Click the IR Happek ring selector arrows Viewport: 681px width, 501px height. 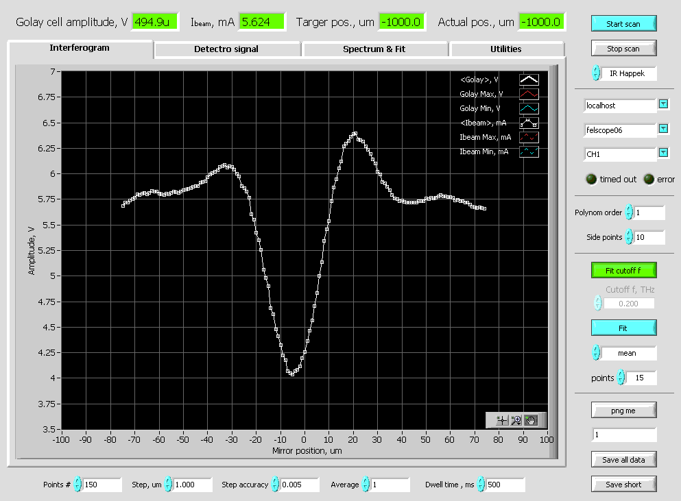click(597, 73)
